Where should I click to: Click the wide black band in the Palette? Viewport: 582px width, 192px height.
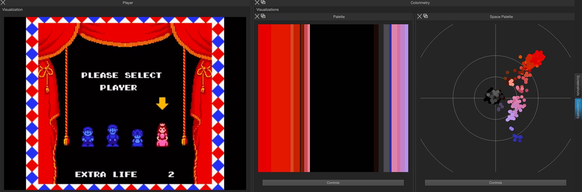[342, 98]
